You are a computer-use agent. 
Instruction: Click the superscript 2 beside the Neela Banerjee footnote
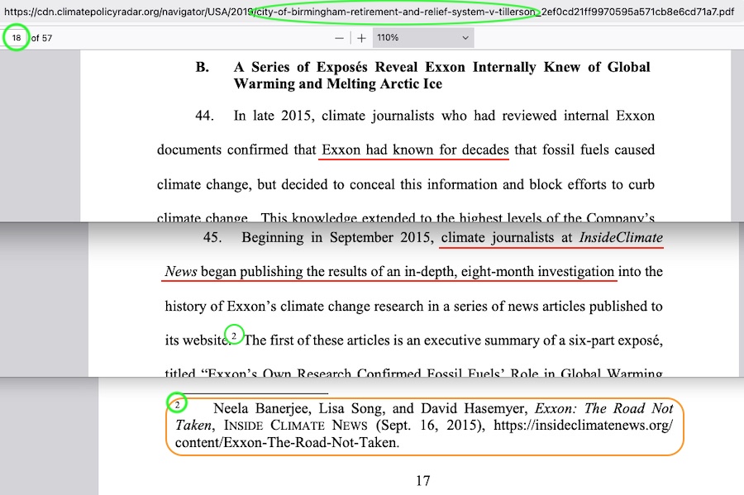click(177, 403)
